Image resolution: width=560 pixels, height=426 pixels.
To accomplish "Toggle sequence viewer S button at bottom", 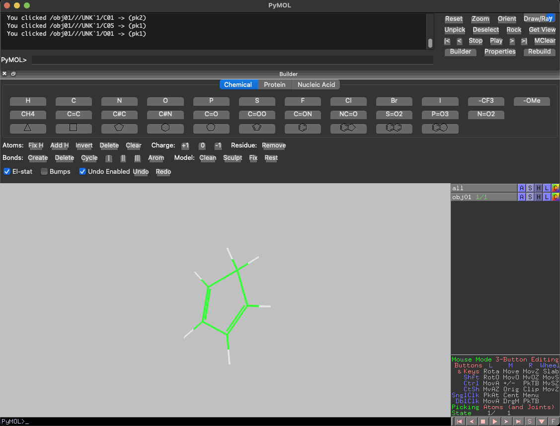I will click(530, 422).
